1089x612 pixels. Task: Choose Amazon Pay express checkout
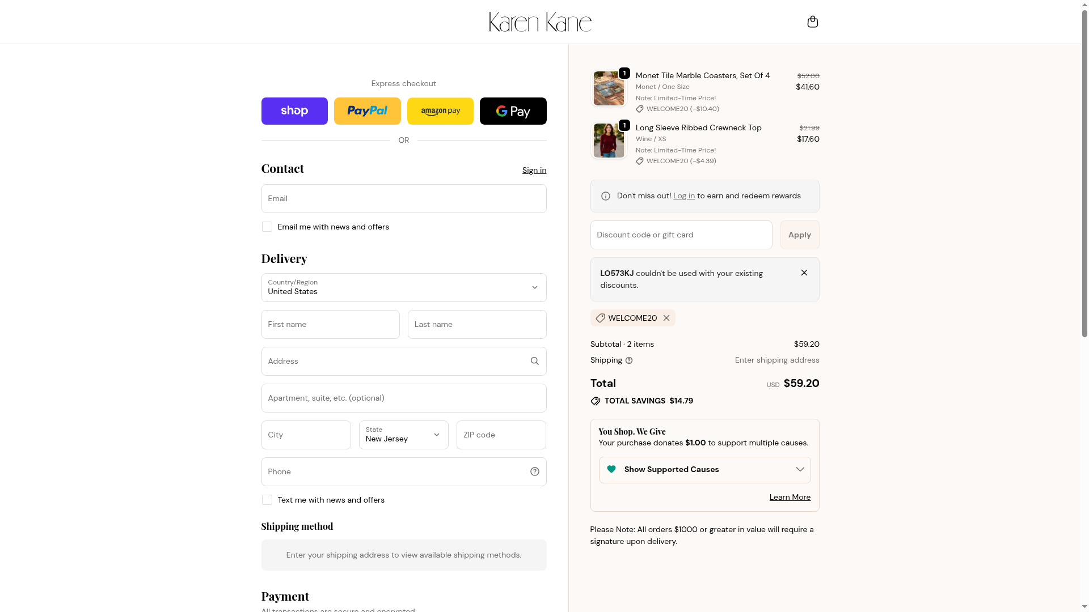click(440, 111)
